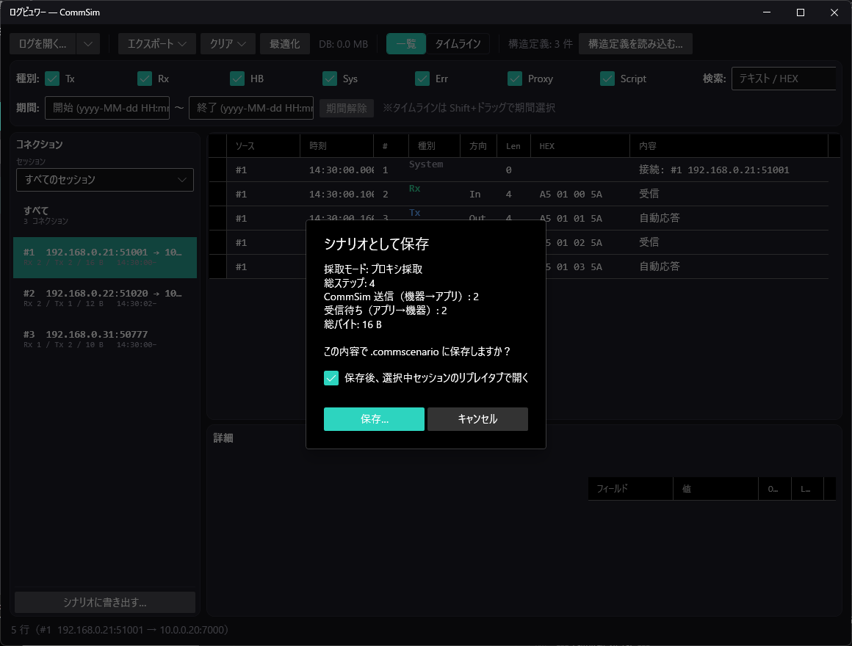Expand the arrow next to ログを開く
Viewport: 852px width, 646px height.
88,44
